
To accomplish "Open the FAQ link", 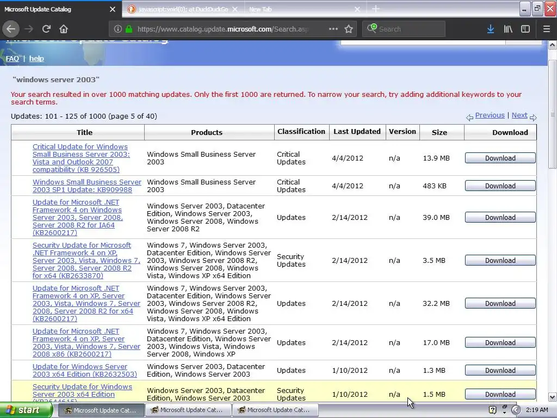I will [13, 59].
